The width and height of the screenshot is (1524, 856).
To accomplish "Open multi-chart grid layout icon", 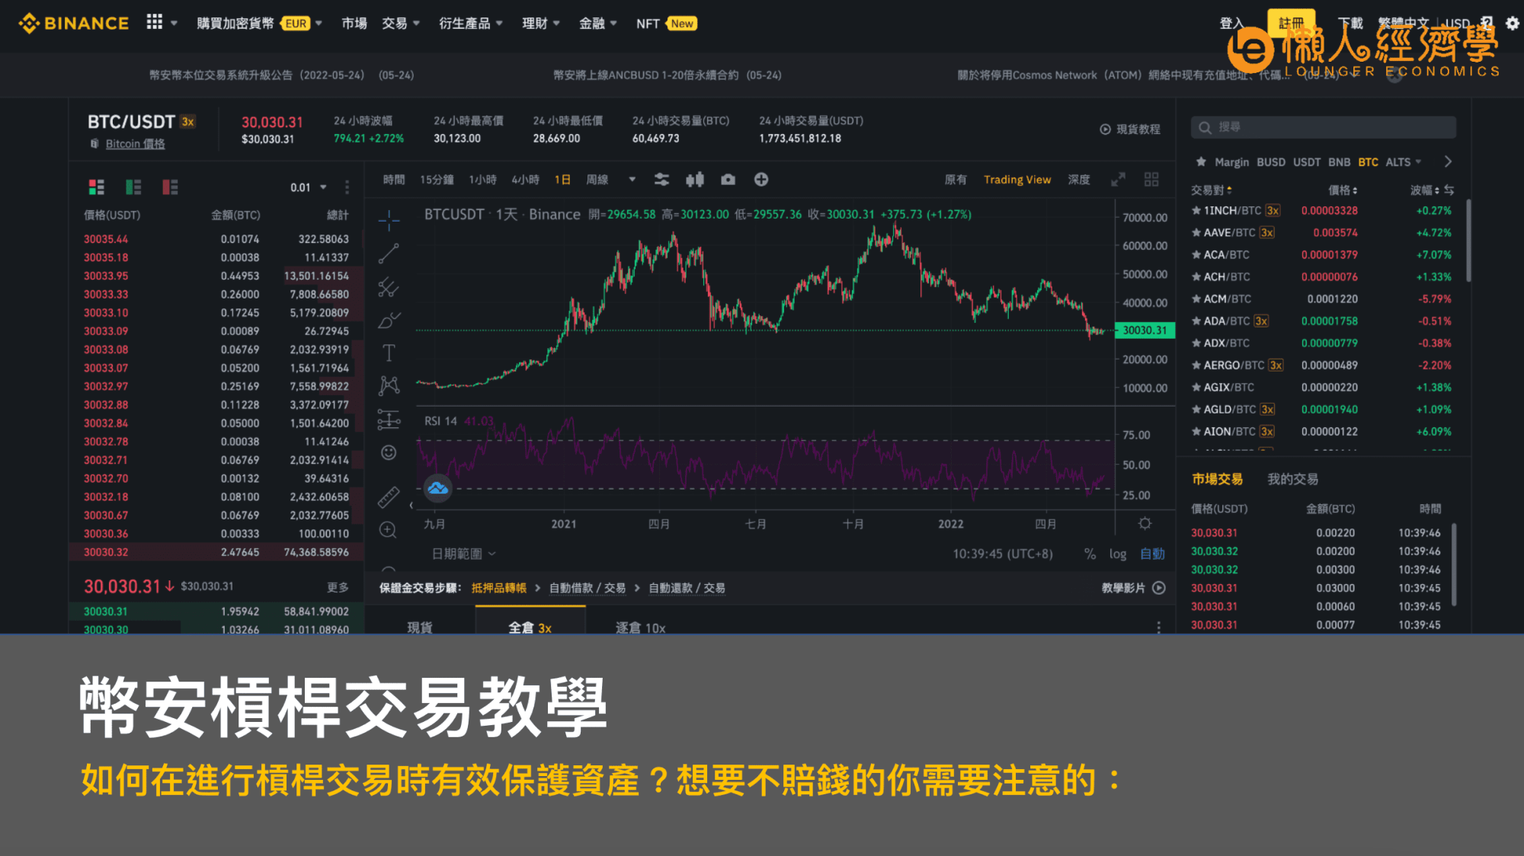I will coord(1151,180).
